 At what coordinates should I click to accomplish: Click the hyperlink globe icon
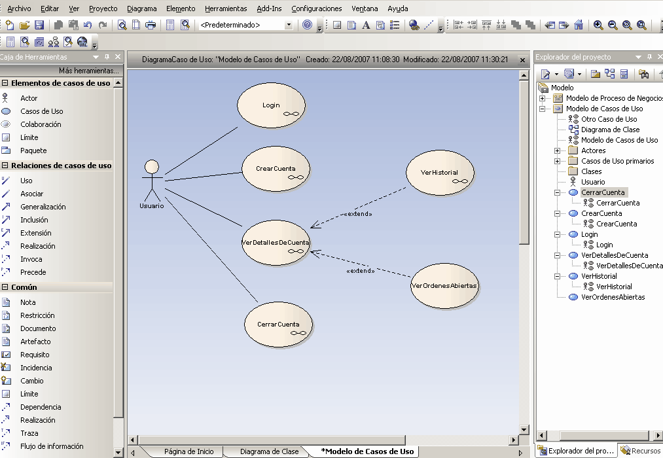pos(414,26)
